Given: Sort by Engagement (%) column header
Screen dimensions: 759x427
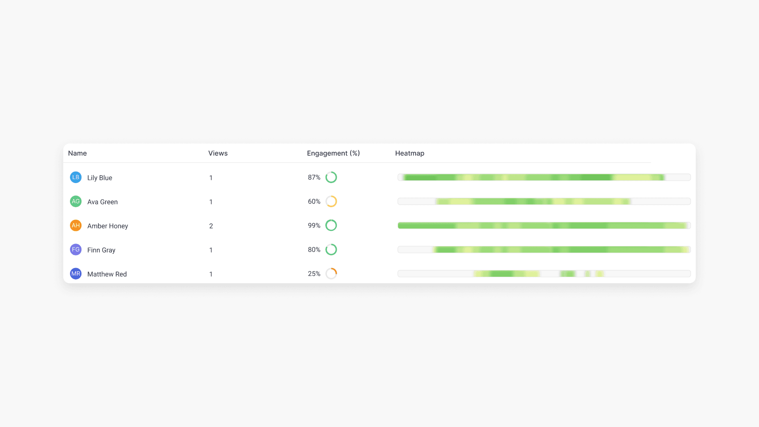Looking at the screenshot, I should click(333, 153).
